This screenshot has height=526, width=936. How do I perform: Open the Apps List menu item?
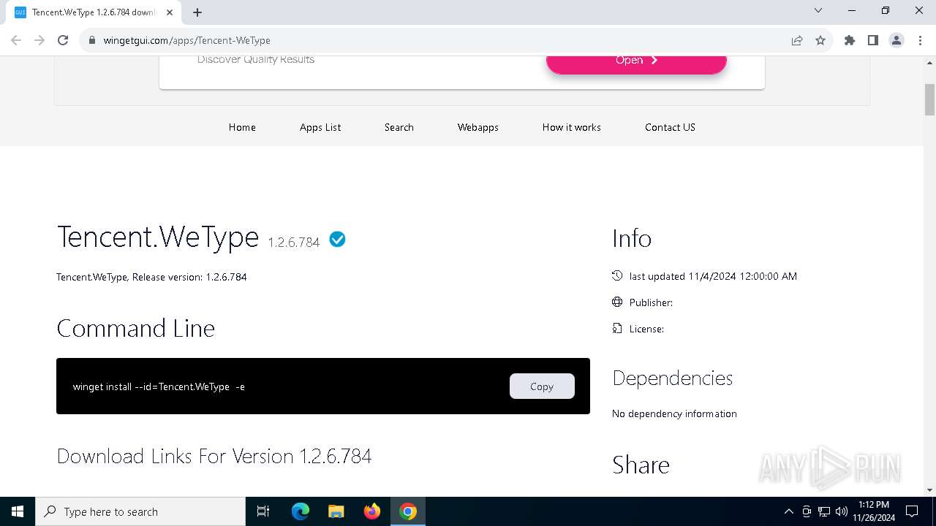[320, 127]
